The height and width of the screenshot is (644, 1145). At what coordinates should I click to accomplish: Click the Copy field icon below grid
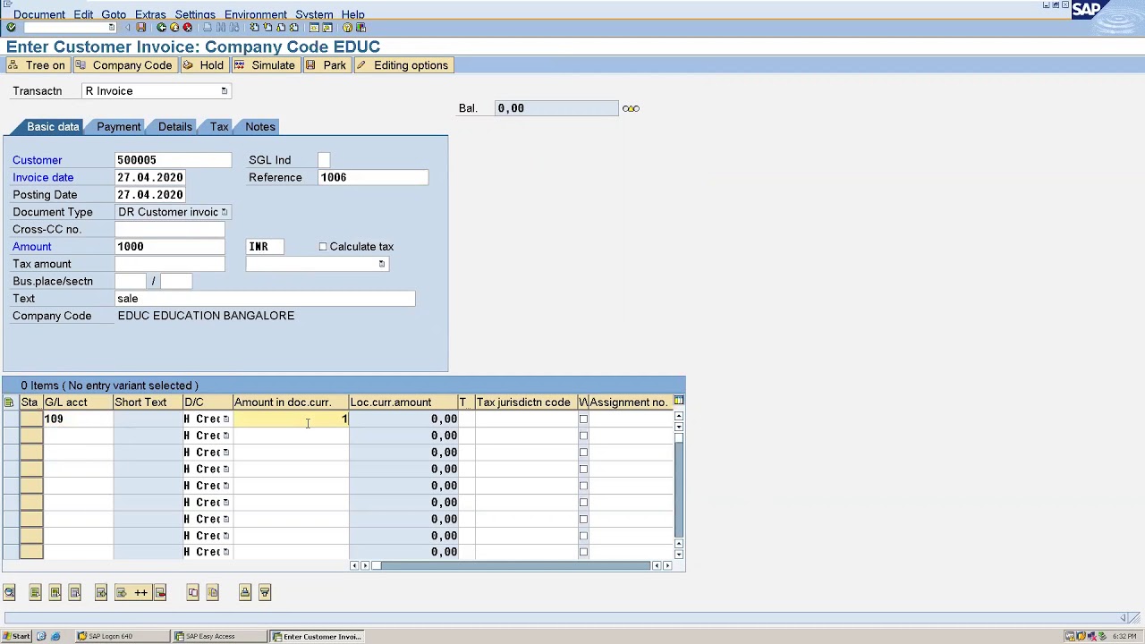pyautogui.click(x=212, y=592)
